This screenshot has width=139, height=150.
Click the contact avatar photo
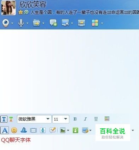[x=8, y=8]
